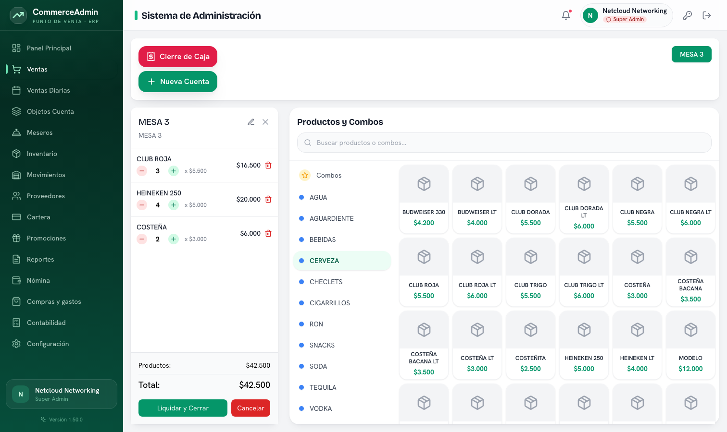The width and height of the screenshot is (727, 432).
Task: Decrease HEINEKEN 250 quantity
Action: pos(142,205)
